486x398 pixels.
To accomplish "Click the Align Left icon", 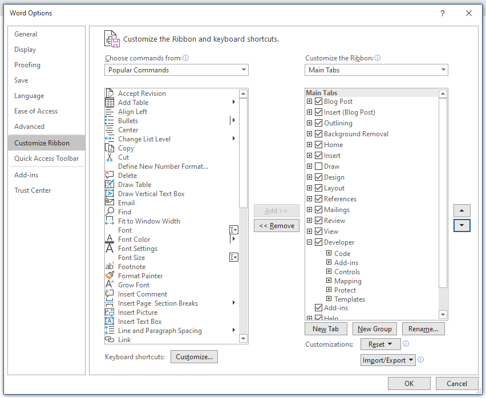I will pos(110,112).
